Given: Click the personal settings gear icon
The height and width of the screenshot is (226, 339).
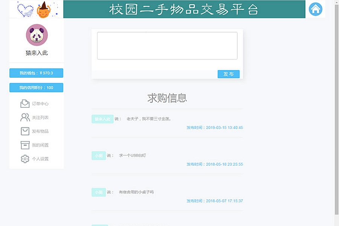Looking at the screenshot, I should [x=25, y=159].
